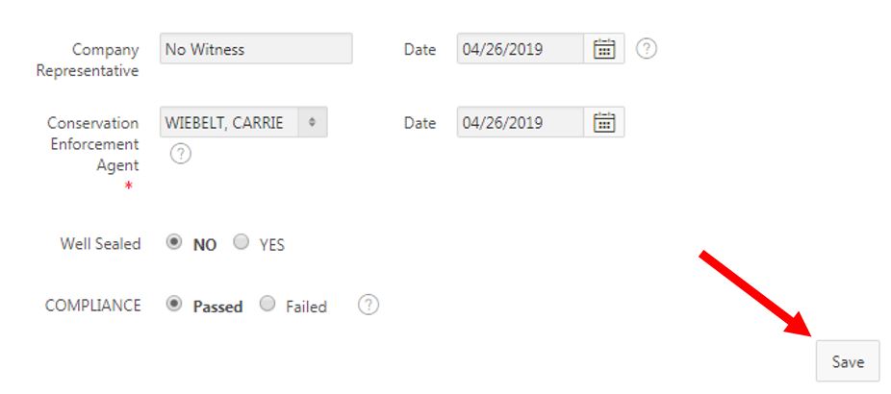The height and width of the screenshot is (394, 891).
Task: Click the Well Sealed label
Action: [100, 244]
